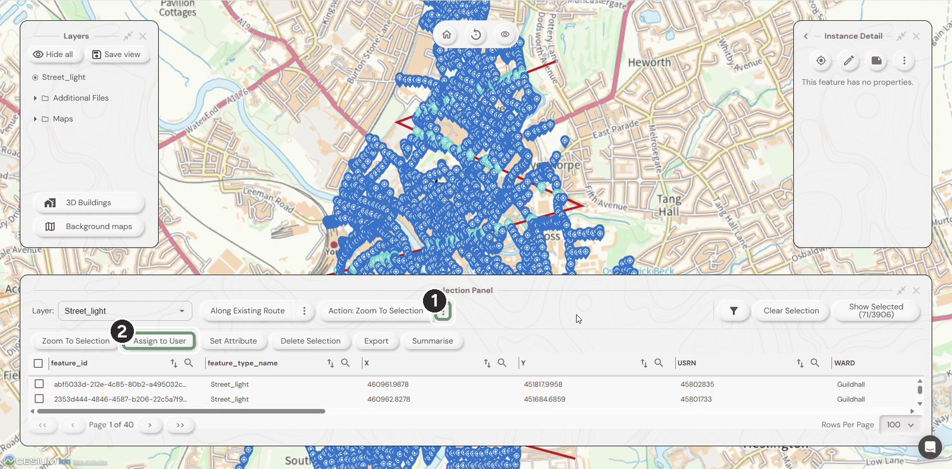The height and width of the screenshot is (469, 952).
Task: Save the current view
Action: click(117, 54)
